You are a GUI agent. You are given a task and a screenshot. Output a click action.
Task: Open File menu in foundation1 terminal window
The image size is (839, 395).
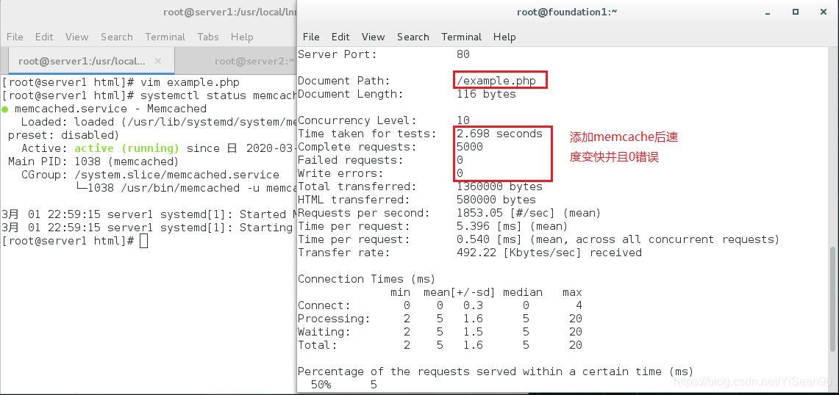311,37
